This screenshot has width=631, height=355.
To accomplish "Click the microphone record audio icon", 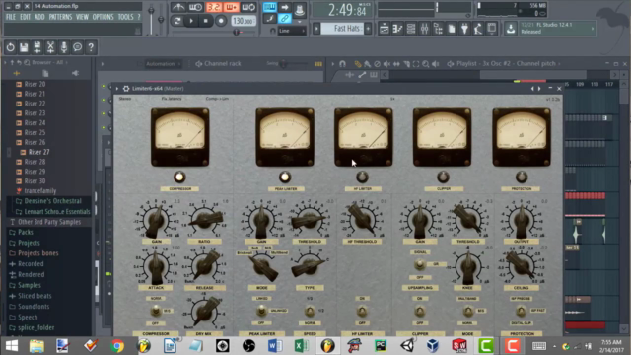I will [63, 47].
